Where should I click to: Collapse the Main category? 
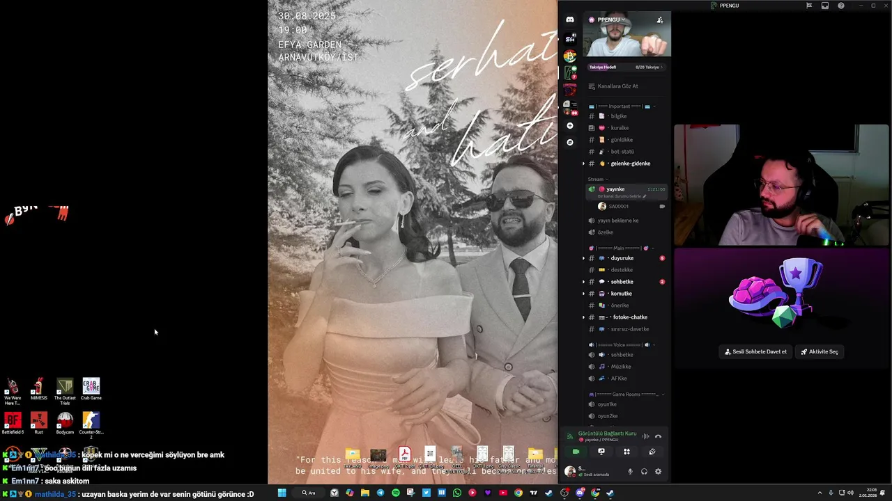pyautogui.click(x=622, y=248)
